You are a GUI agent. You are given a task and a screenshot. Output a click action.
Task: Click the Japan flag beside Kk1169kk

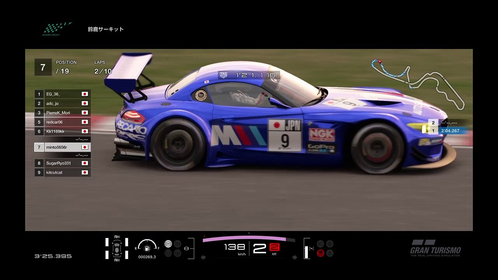point(84,131)
